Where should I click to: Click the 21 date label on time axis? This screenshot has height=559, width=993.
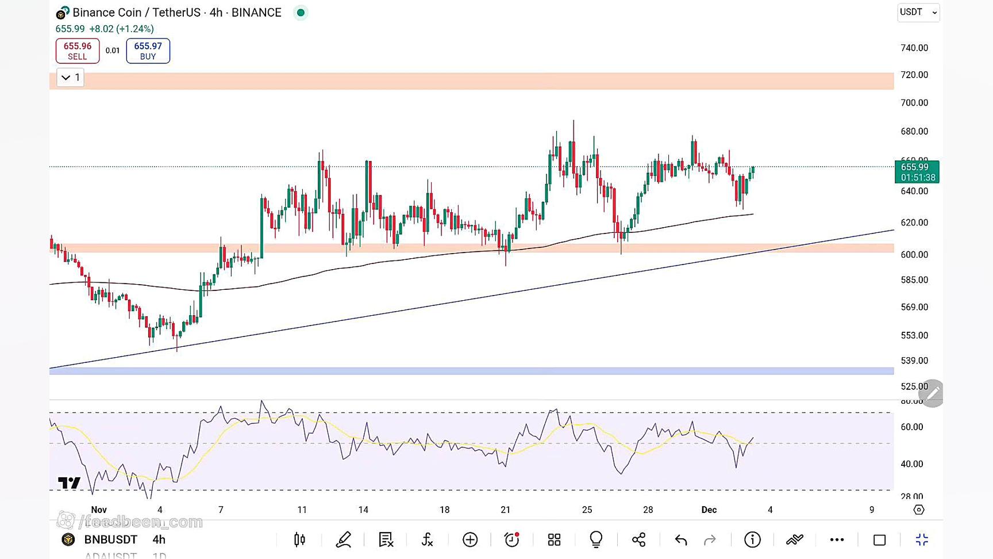pos(505,510)
